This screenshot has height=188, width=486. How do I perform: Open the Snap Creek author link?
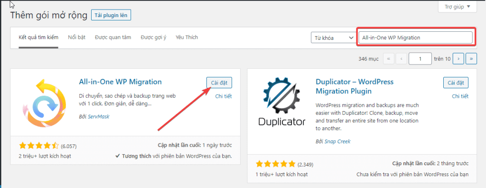337,141
